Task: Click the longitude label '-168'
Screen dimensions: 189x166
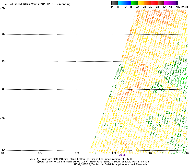Action: 150,153
